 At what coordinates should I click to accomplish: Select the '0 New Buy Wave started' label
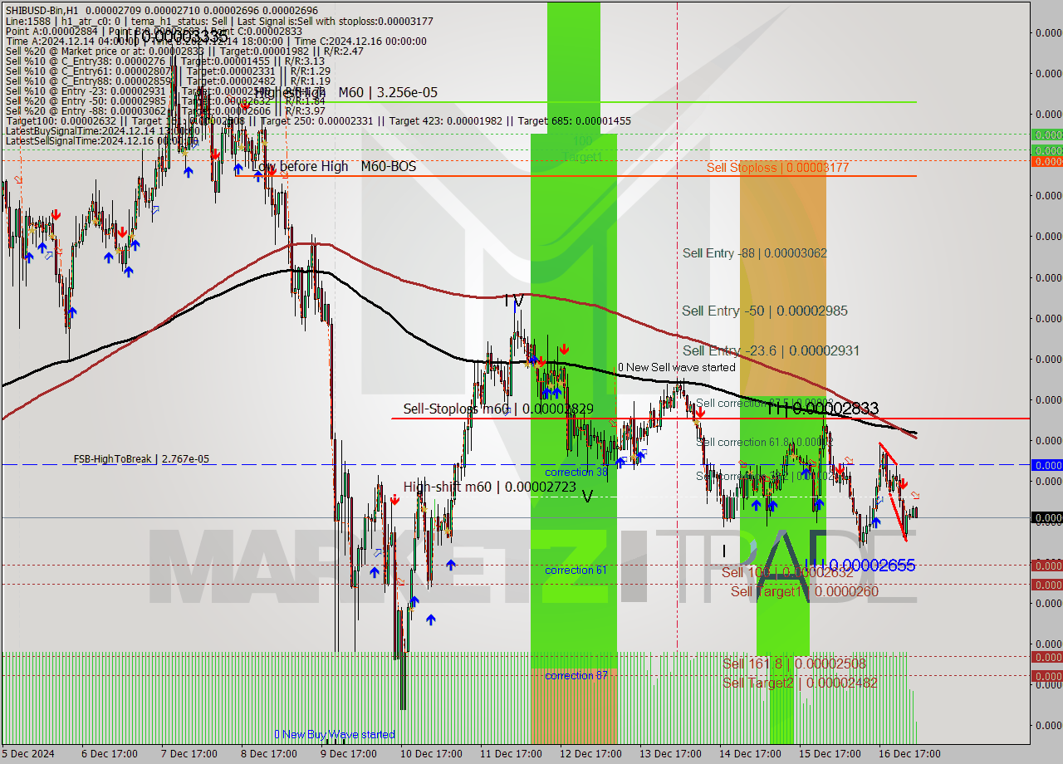point(335,734)
